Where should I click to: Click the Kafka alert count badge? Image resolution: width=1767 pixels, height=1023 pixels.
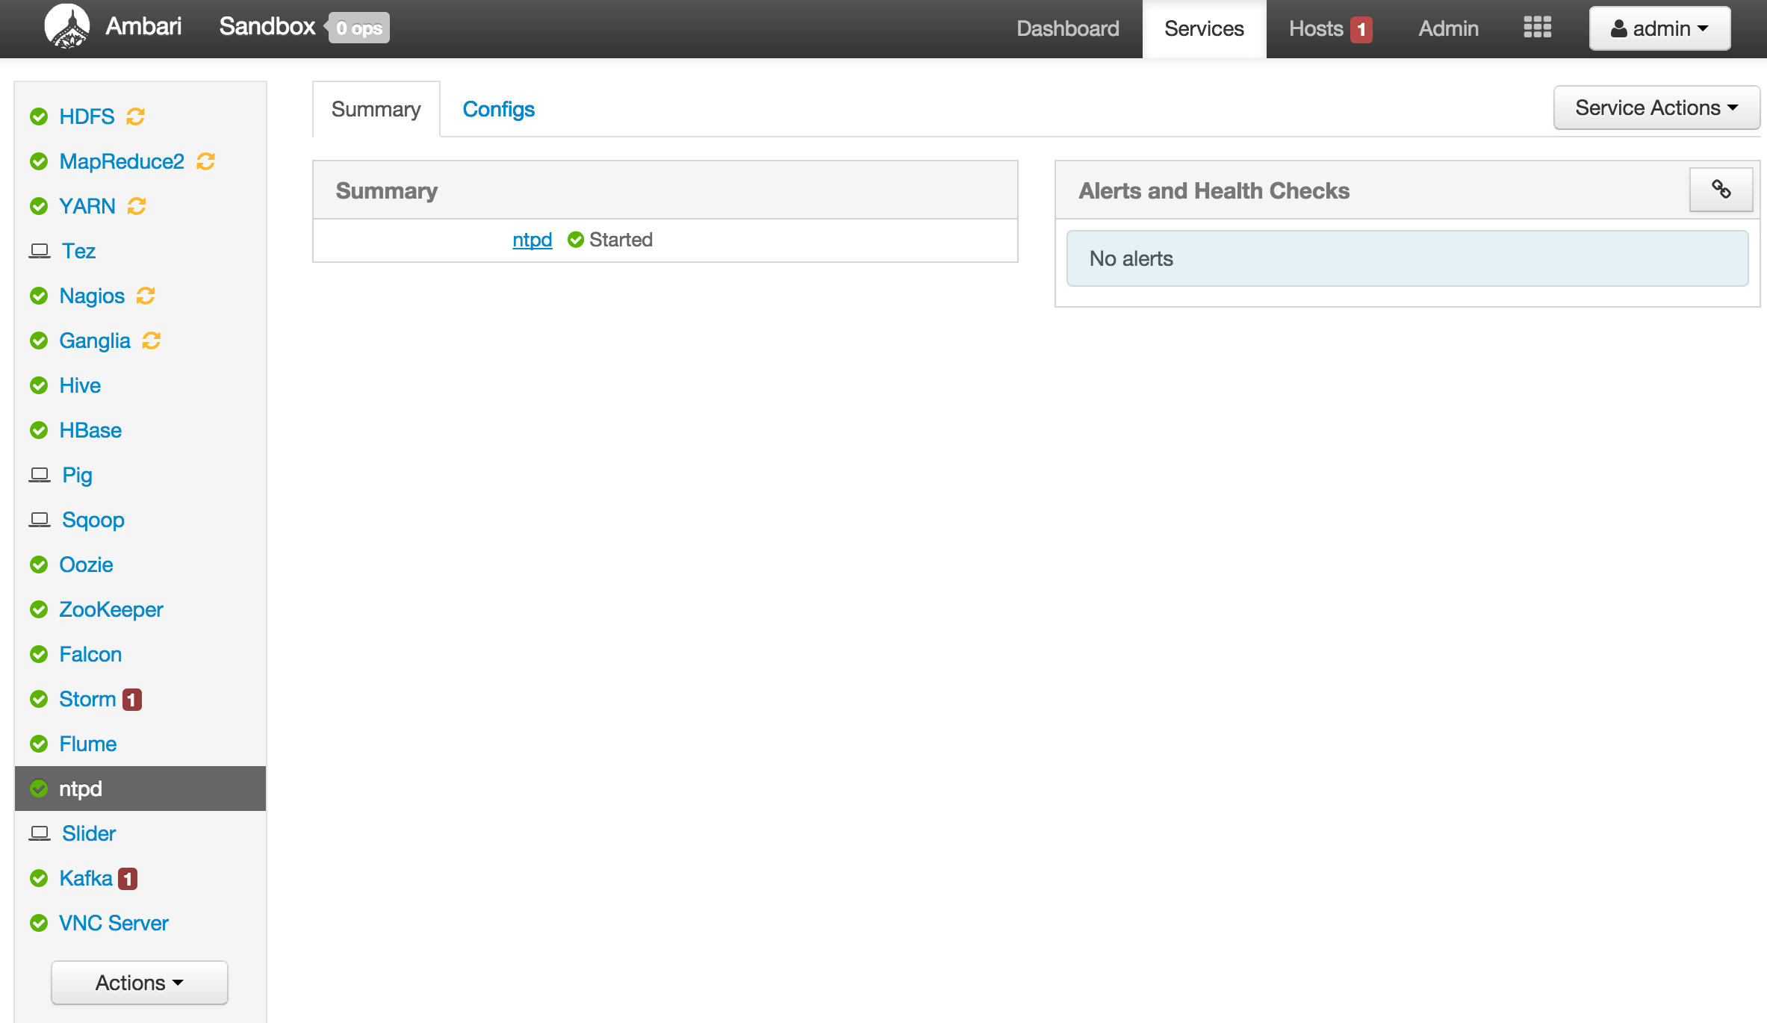128,879
